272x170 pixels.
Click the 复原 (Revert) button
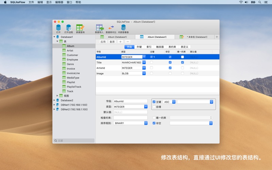[112, 42]
